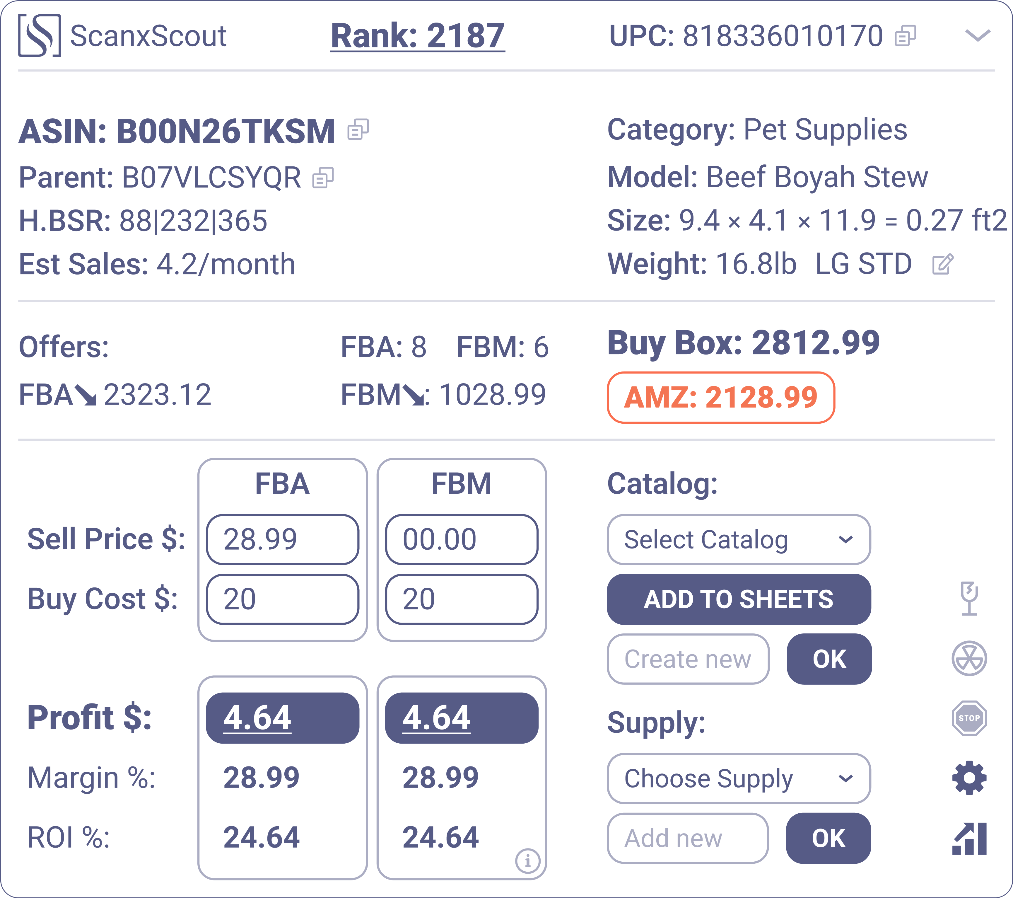
Task: Open the Select Catalog dropdown
Action: point(738,539)
